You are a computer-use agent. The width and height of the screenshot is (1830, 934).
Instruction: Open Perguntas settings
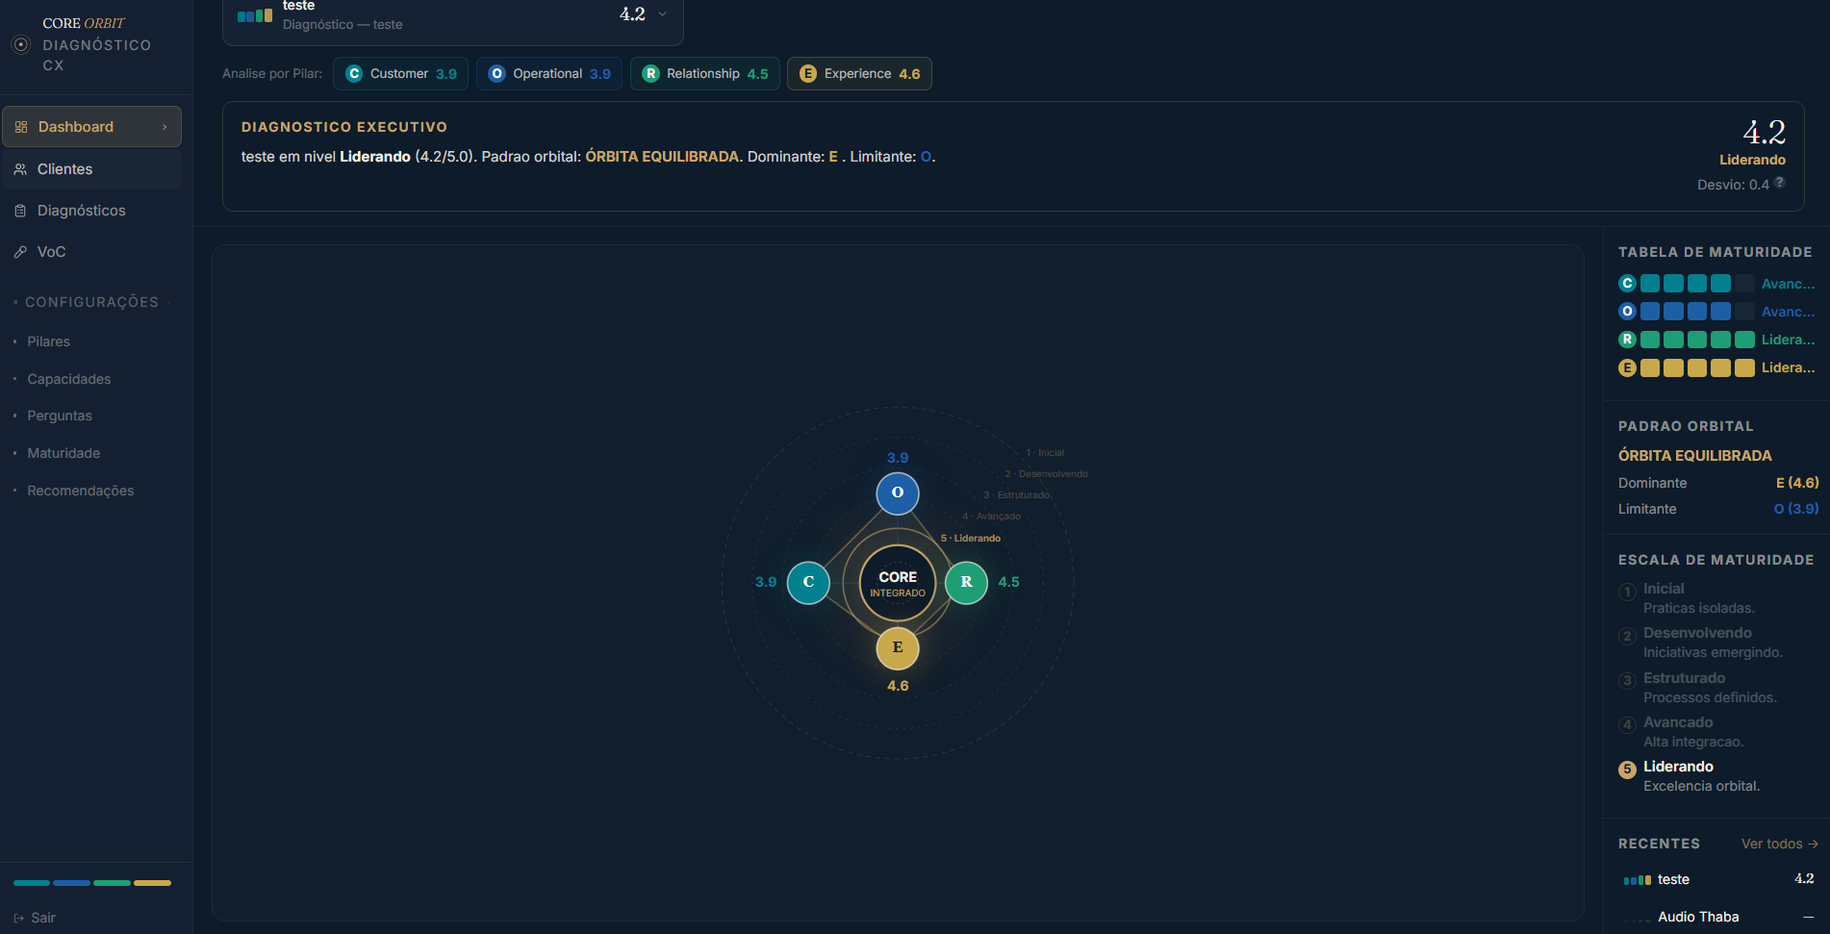[x=60, y=416]
